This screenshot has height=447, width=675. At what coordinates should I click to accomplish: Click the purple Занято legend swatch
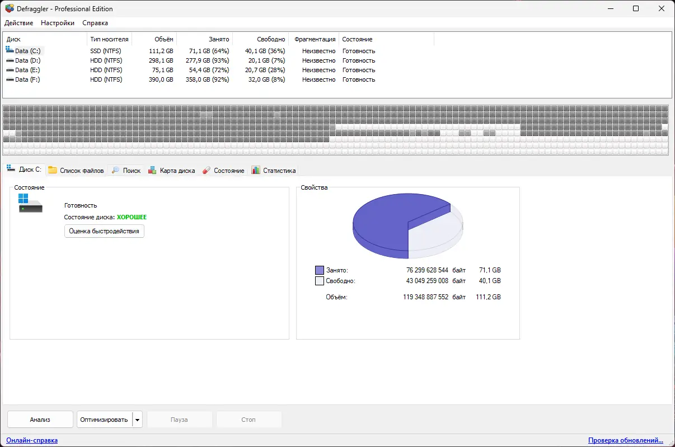point(320,270)
